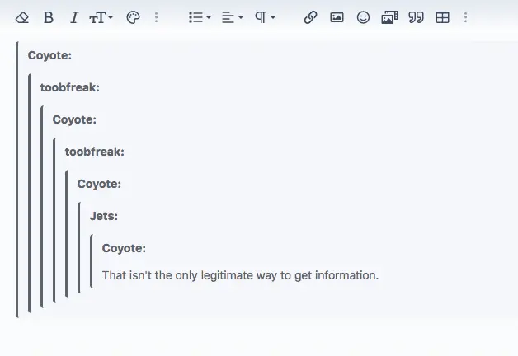
Task: Click the outermost 'Coyote:' quote header
Action: (49, 55)
